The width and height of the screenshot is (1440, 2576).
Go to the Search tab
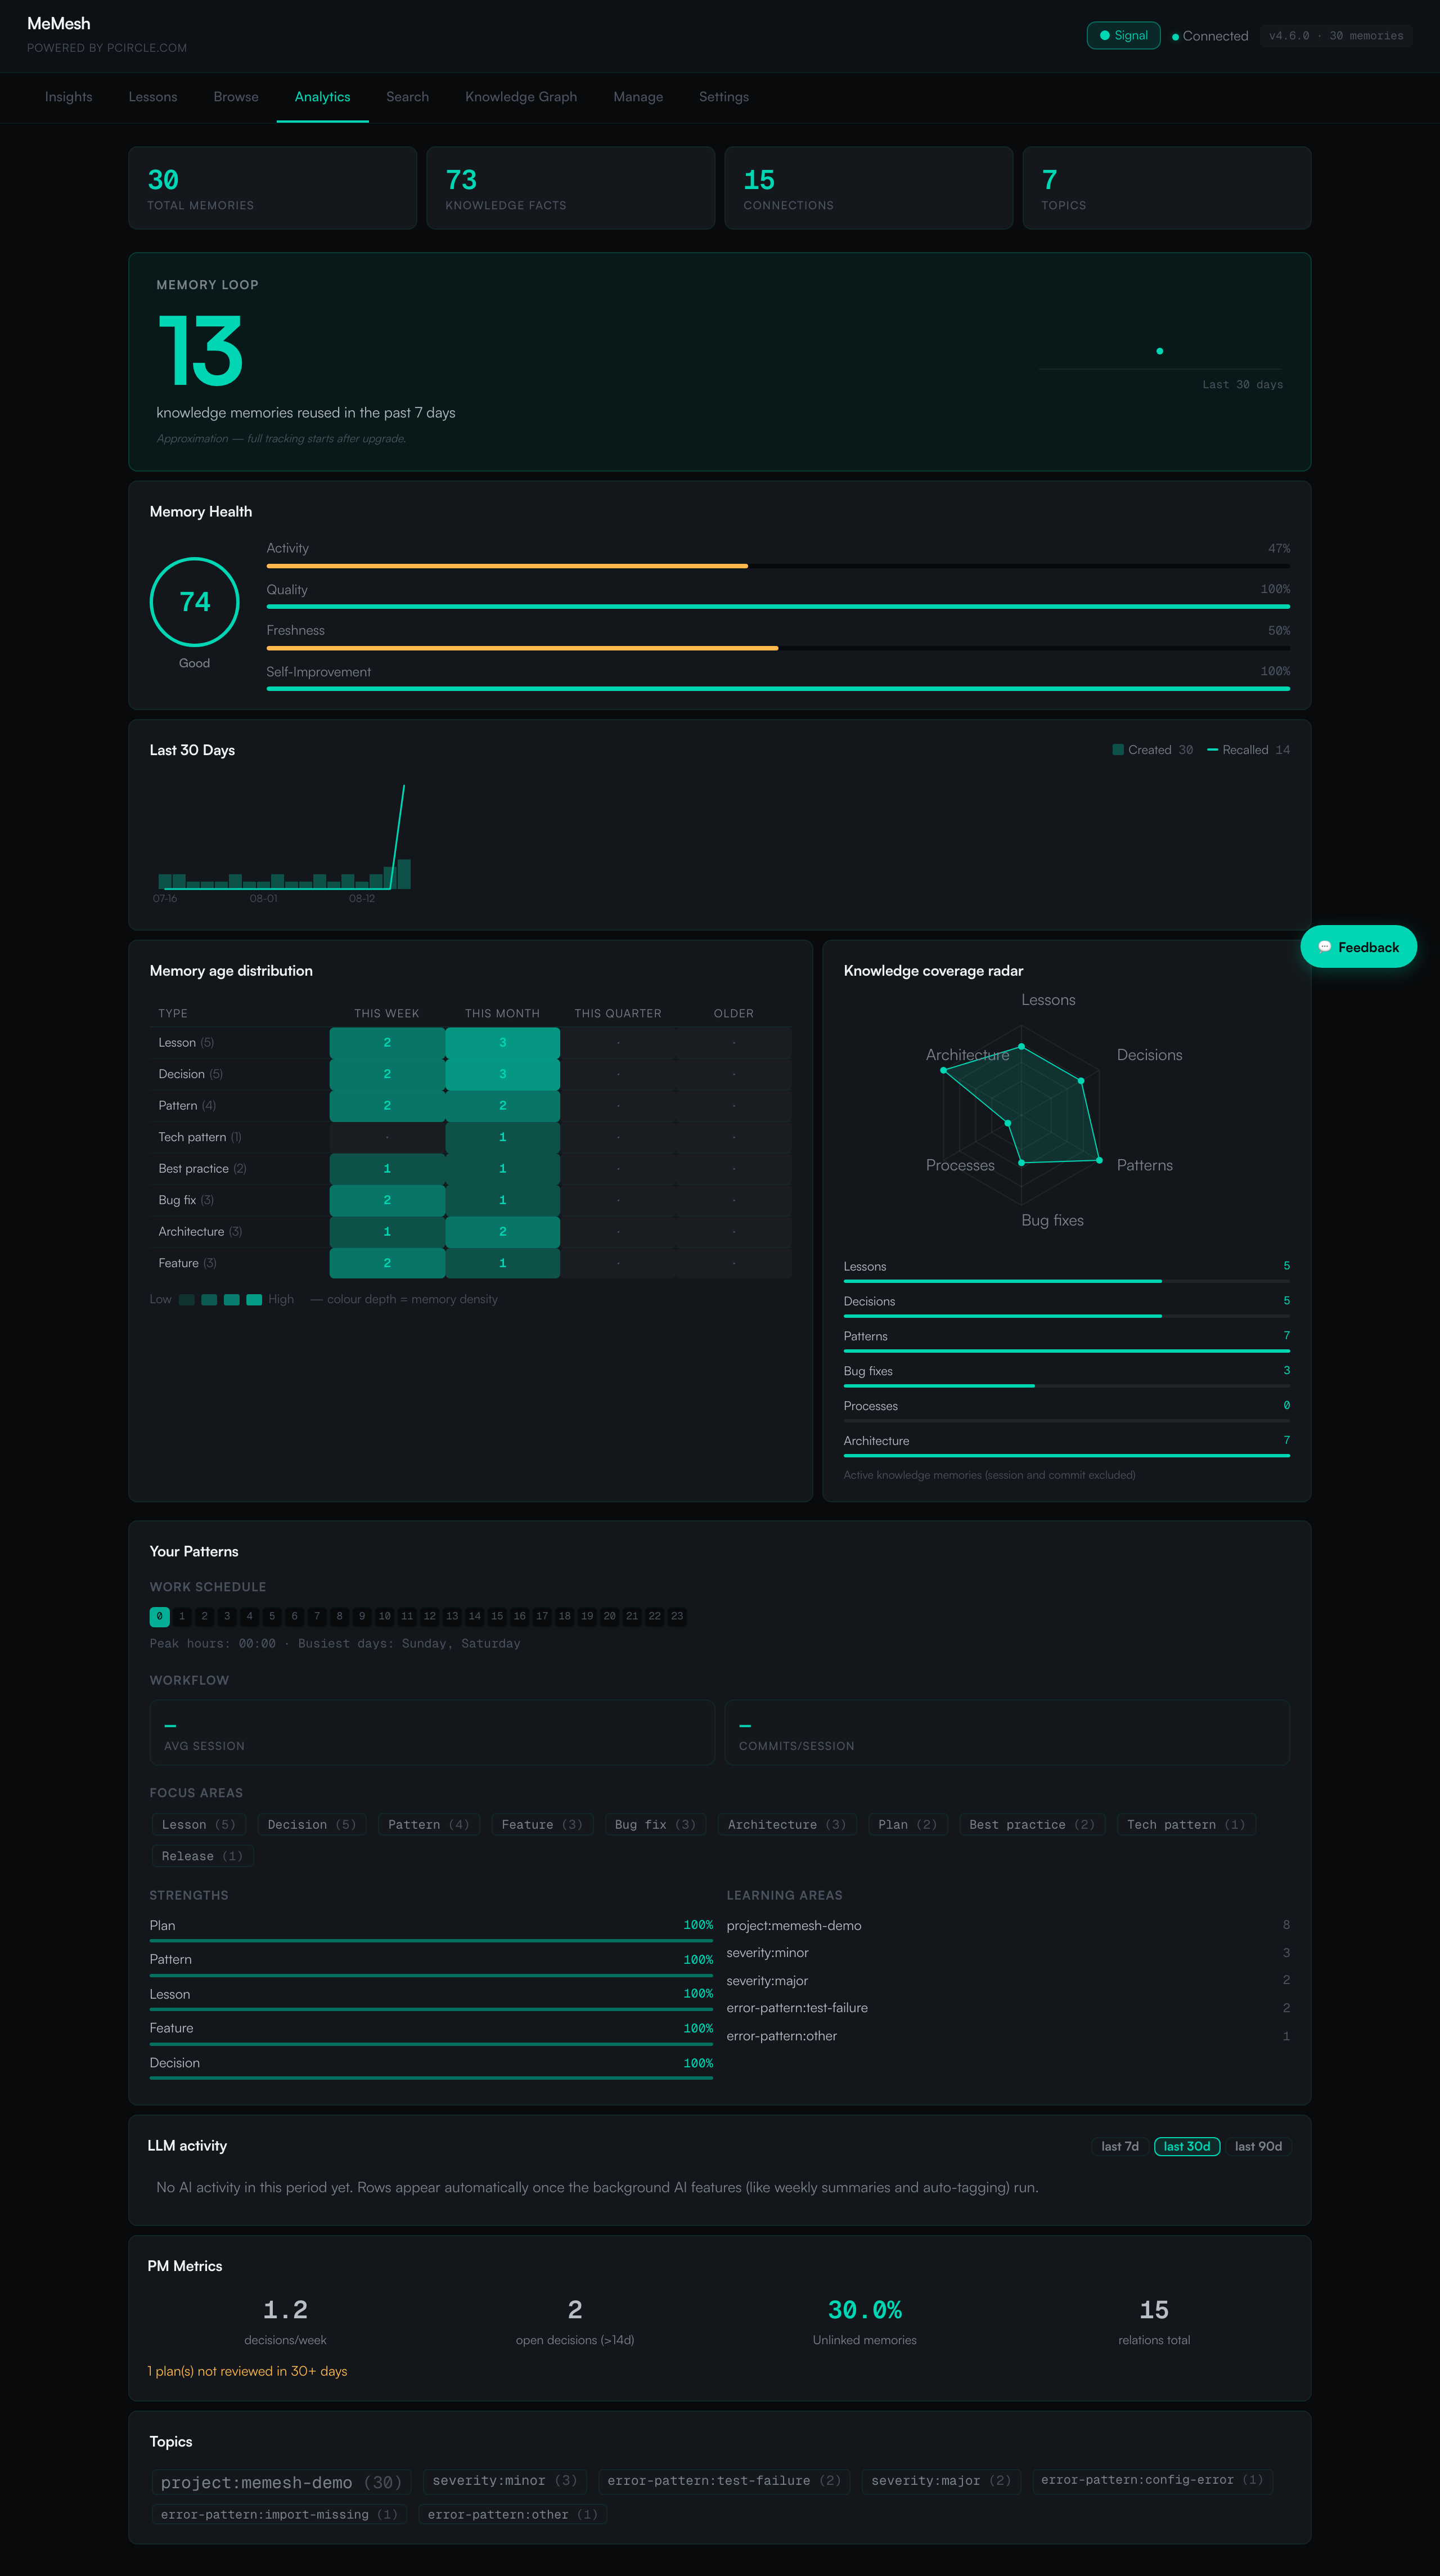pyautogui.click(x=407, y=97)
